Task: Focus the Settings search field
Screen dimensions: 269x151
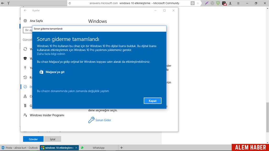Action: tap(28, 30)
